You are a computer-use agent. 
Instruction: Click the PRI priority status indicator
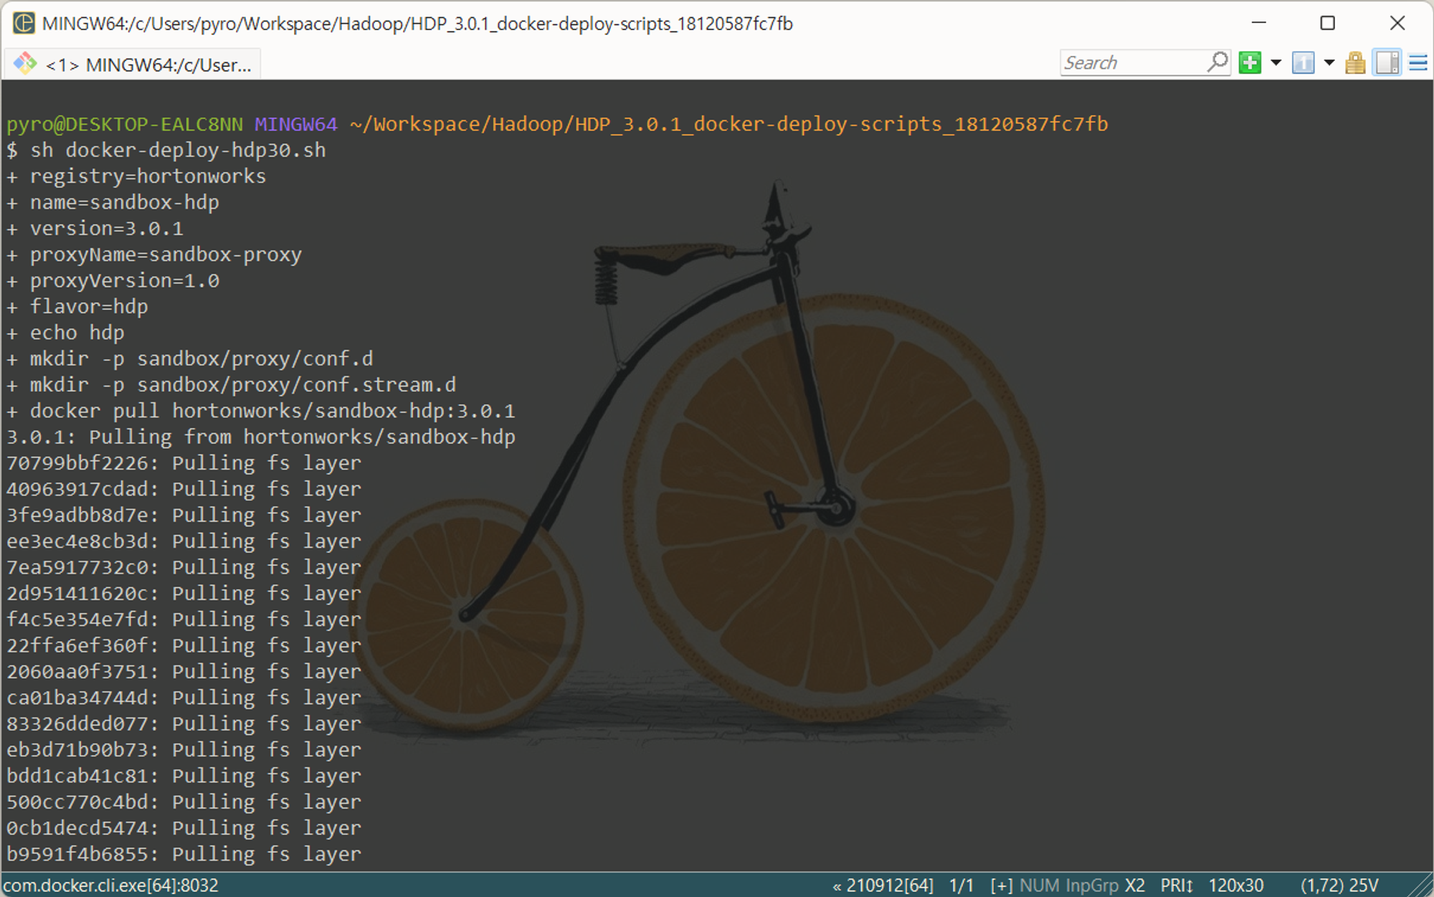pos(1177,886)
